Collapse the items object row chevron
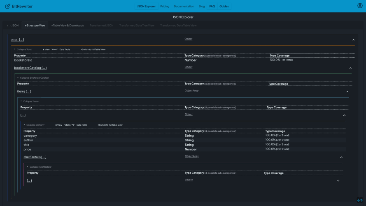This screenshot has height=206, width=366. 344,115
